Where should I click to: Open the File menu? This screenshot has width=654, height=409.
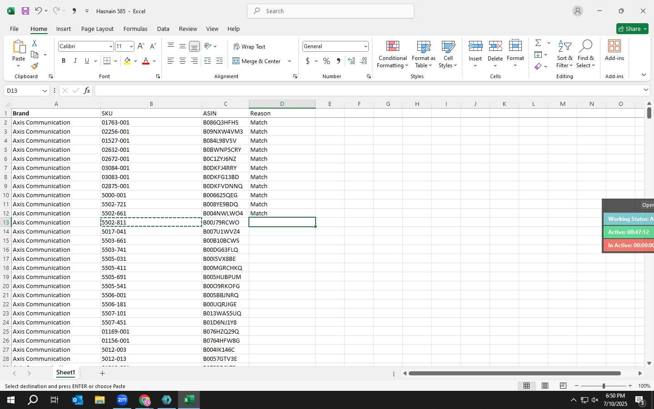click(x=14, y=29)
